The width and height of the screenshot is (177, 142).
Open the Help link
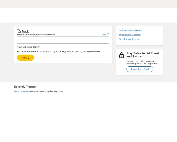(104, 35)
